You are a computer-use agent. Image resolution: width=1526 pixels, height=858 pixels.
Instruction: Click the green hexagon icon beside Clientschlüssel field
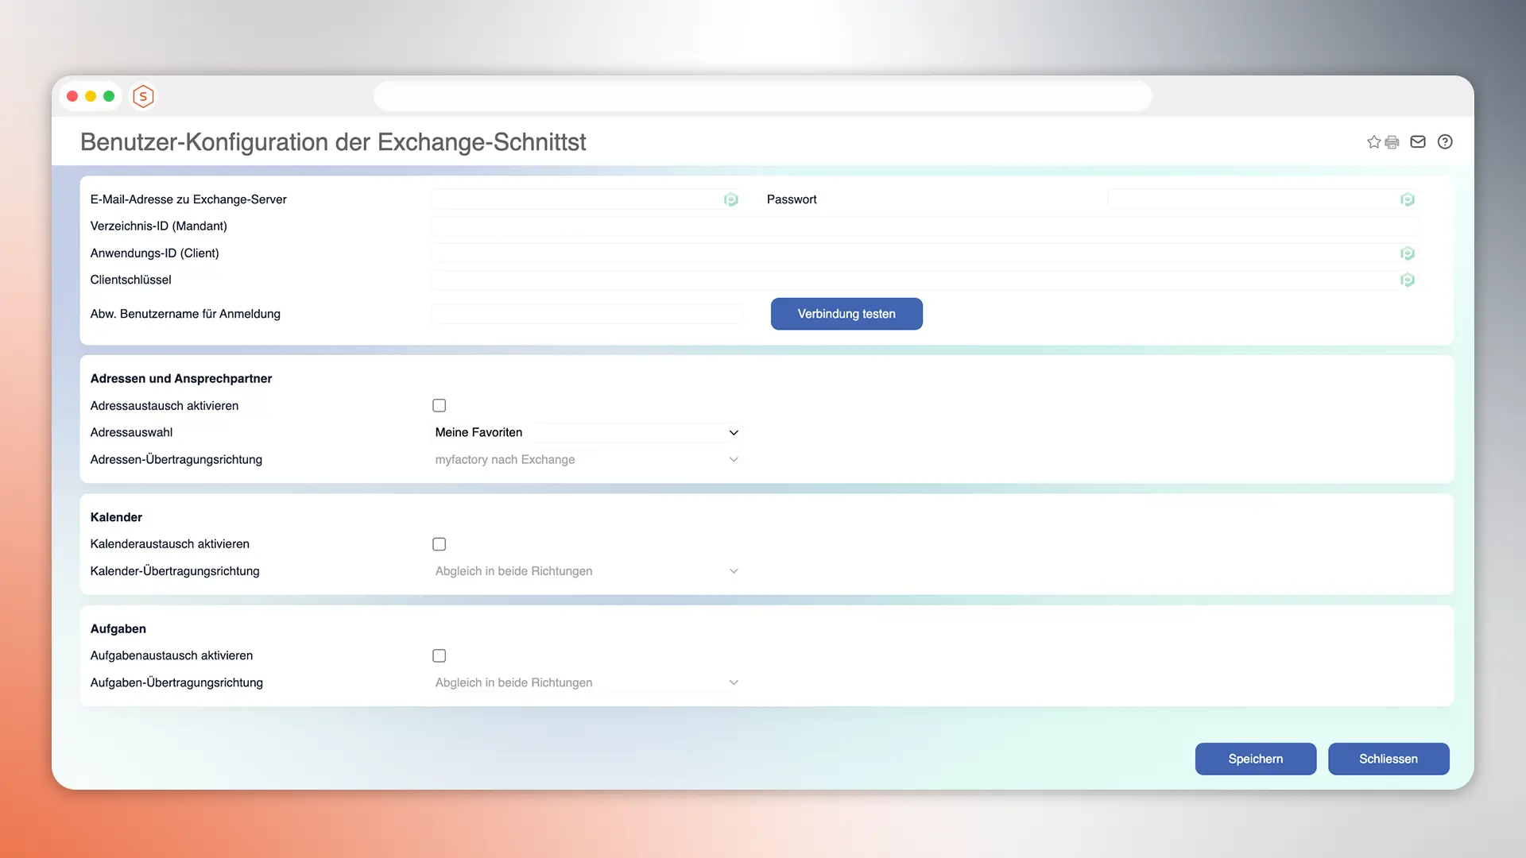tap(1408, 280)
